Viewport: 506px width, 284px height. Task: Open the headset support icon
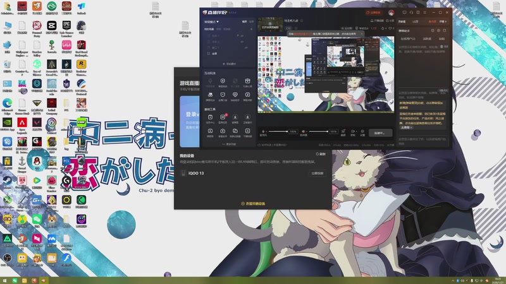pos(412,12)
